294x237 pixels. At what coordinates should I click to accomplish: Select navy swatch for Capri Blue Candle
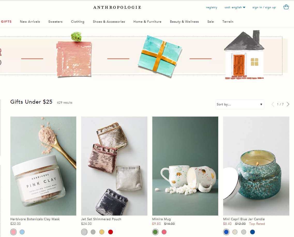[253, 232]
